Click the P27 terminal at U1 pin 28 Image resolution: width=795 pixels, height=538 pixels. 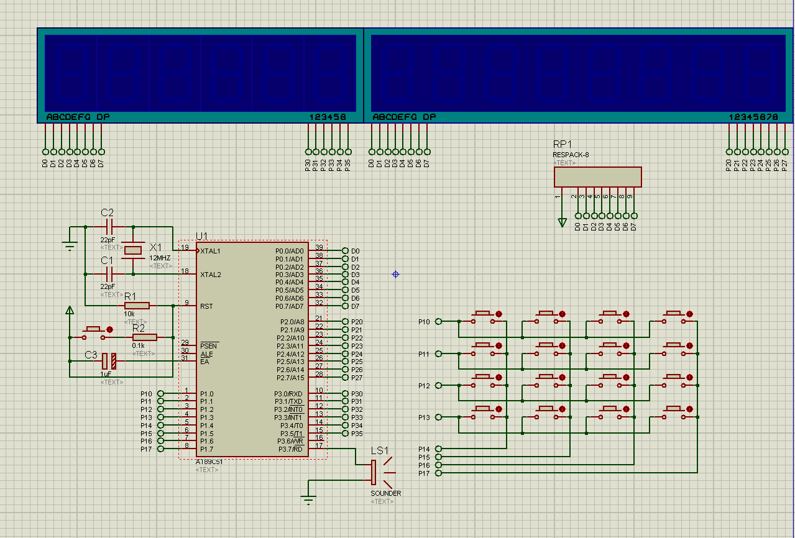coord(345,377)
